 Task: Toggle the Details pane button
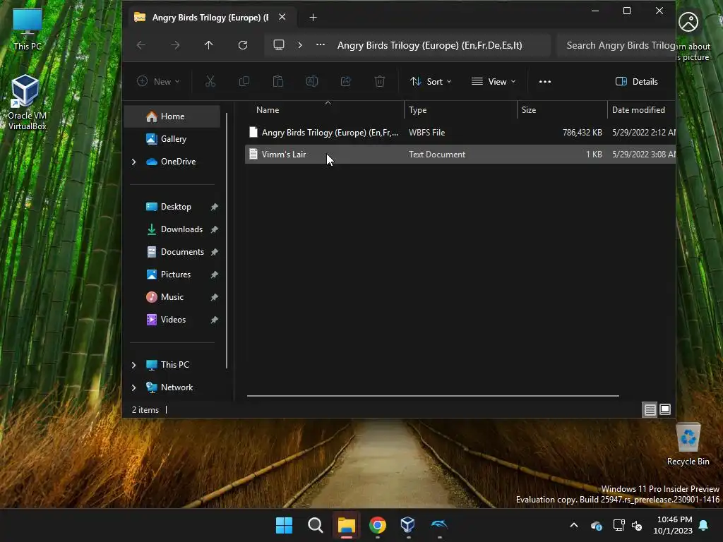pyautogui.click(x=636, y=82)
